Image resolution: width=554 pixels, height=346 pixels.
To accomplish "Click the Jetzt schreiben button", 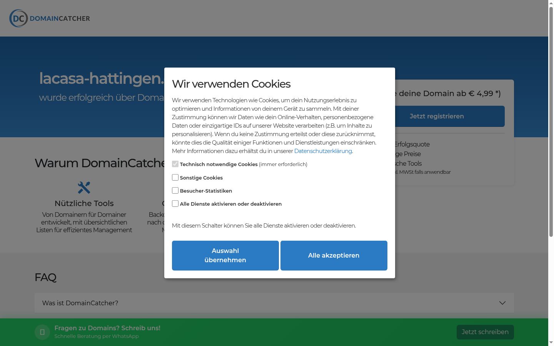I will click(x=485, y=332).
